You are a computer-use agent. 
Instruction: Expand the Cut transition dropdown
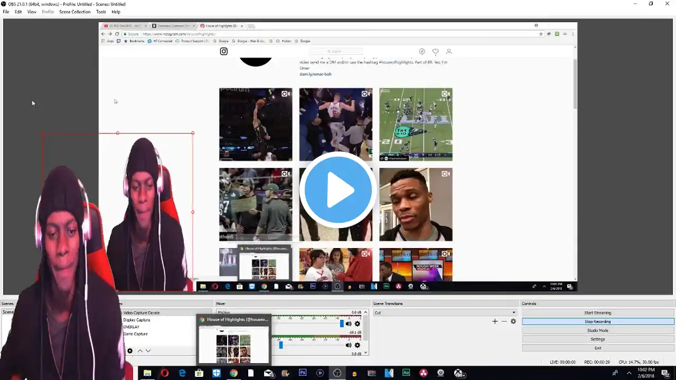pos(513,312)
